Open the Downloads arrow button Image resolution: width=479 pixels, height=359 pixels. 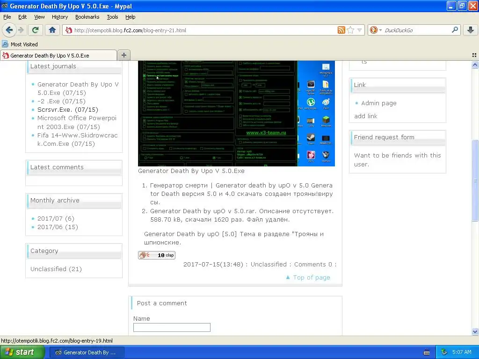point(471,30)
